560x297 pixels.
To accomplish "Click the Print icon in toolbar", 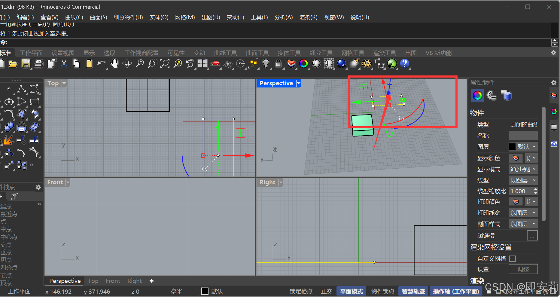I will [39, 64].
